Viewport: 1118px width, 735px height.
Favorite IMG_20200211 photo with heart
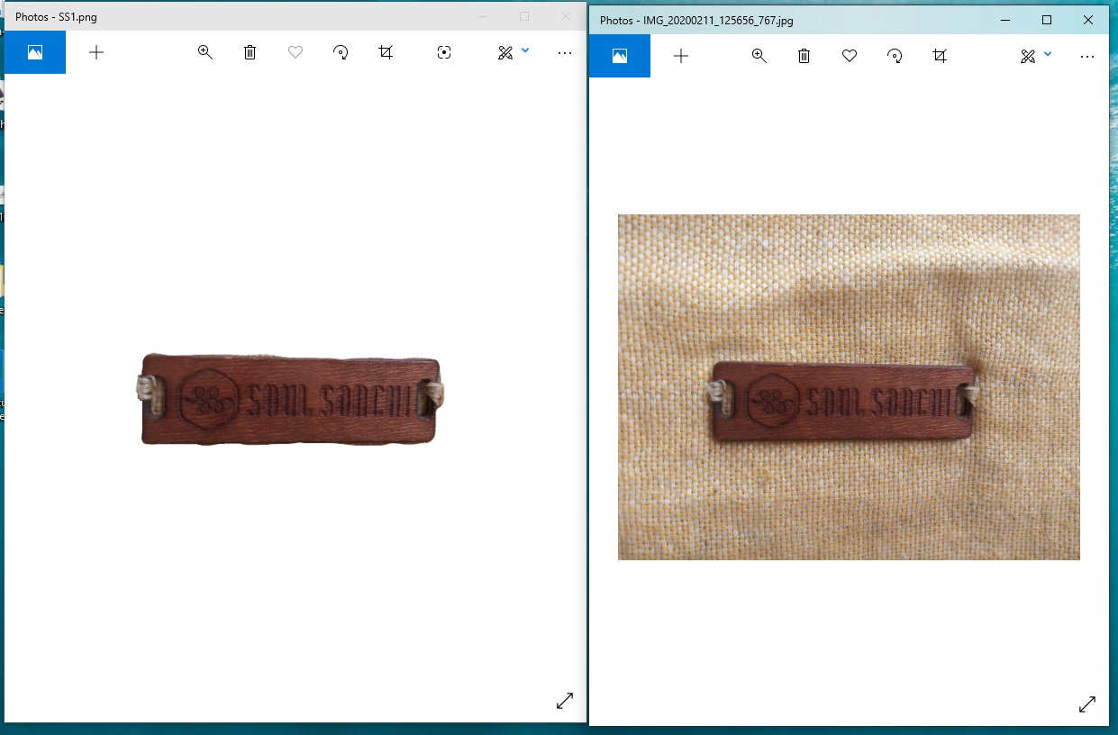click(x=850, y=56)
